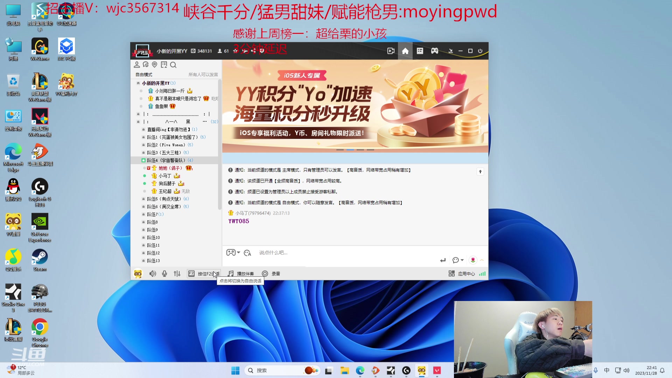Screen dimensions: 672x378
Task: Click the send enter arrow icon
Action: (443, 260)
